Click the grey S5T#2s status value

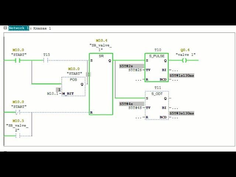[x=132, y=66]
